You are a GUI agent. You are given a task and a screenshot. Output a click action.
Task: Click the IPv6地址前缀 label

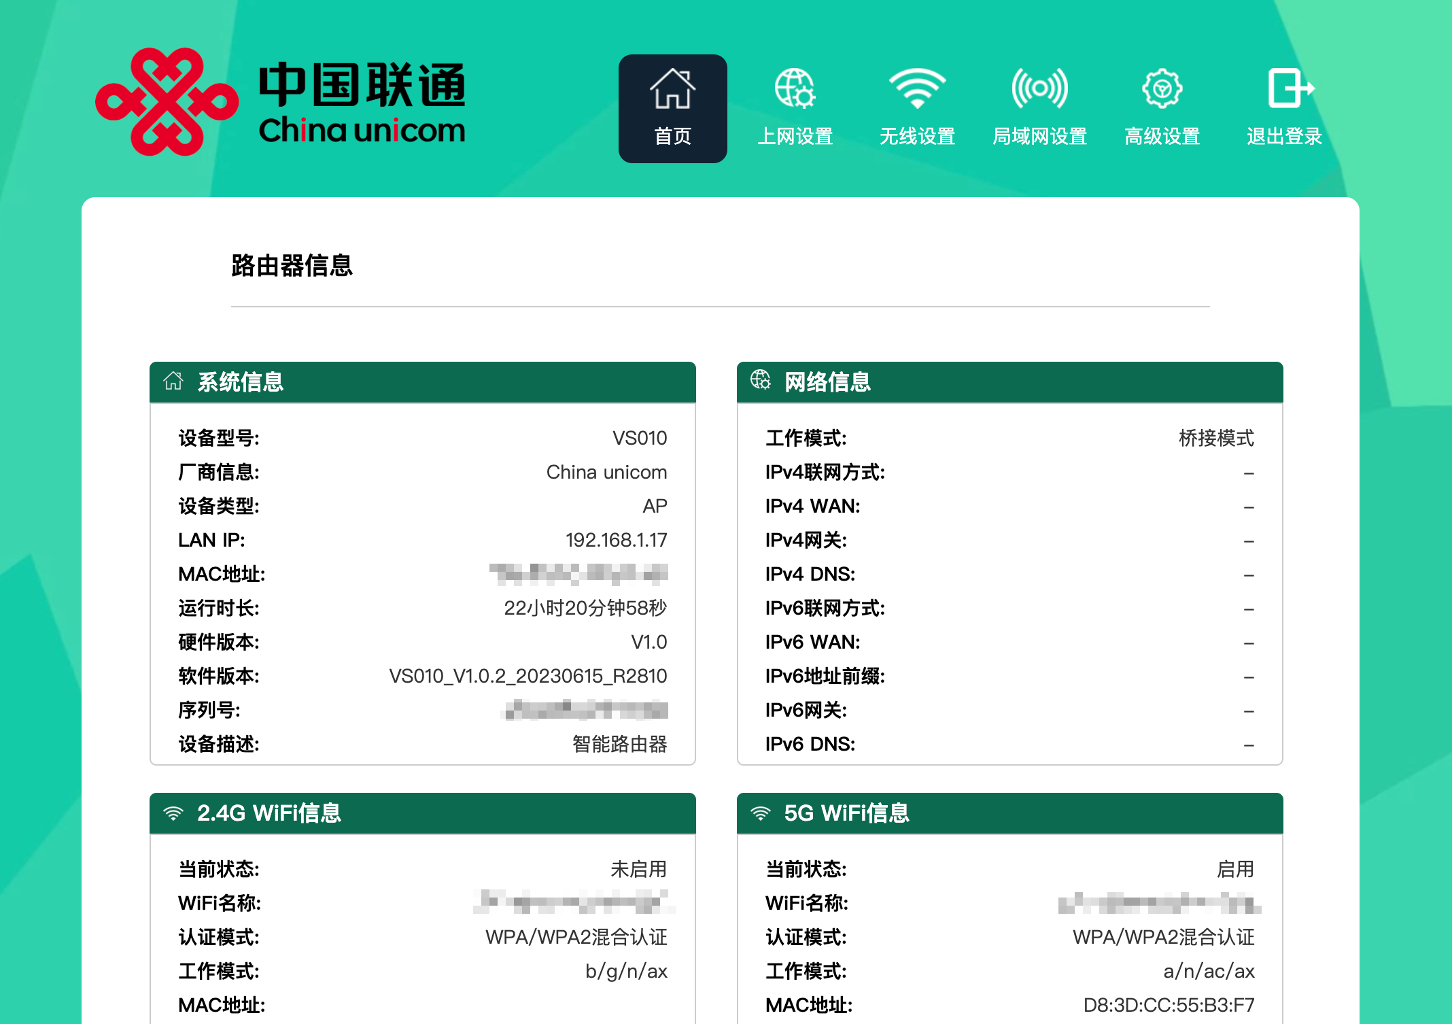point(825,676)
